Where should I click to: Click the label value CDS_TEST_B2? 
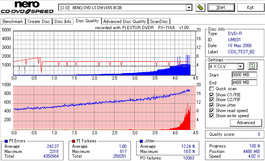[241, 52]
